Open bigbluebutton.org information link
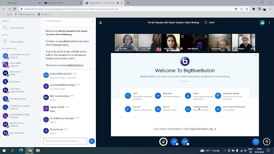Screen dimensions: 274x154 click(185, 129)
